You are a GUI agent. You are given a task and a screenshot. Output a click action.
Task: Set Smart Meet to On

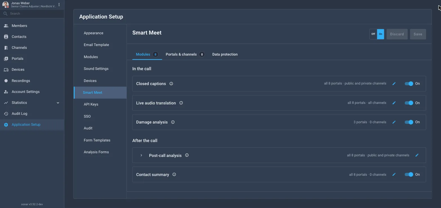[x=380, y=34]
